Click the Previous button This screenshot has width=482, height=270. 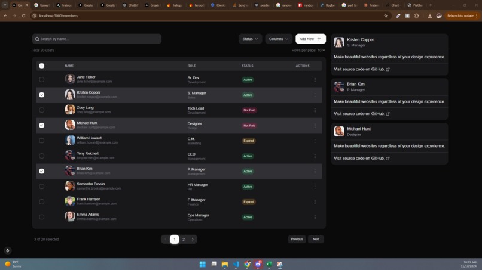point(297,240)
